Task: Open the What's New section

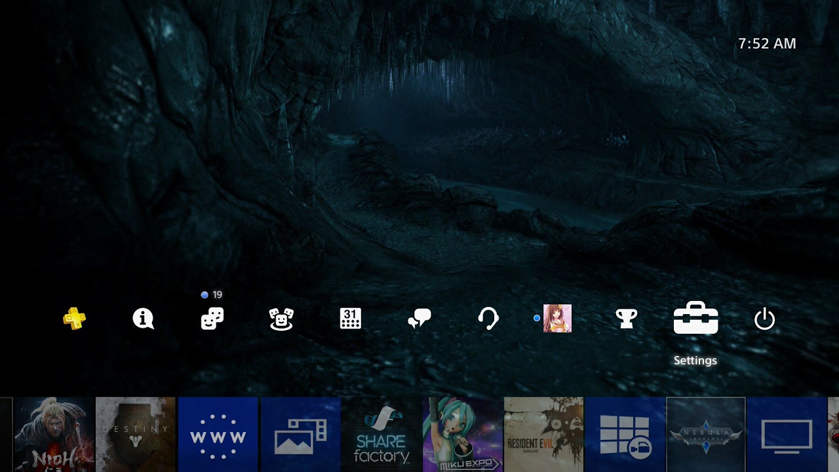Action: click(x=142, y=319)
